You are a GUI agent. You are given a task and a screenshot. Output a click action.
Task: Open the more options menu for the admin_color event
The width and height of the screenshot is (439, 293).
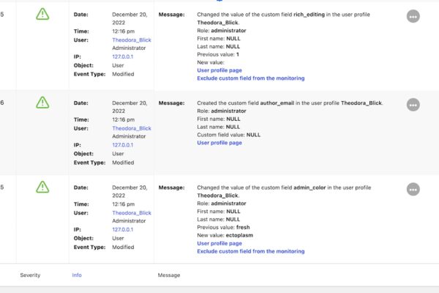pyautogui.click(x=413, y=189)
